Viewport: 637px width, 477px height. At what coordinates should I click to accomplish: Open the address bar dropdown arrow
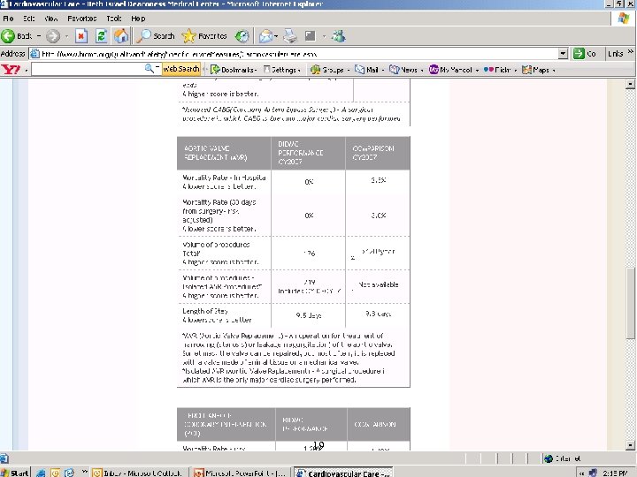point(563,54)
